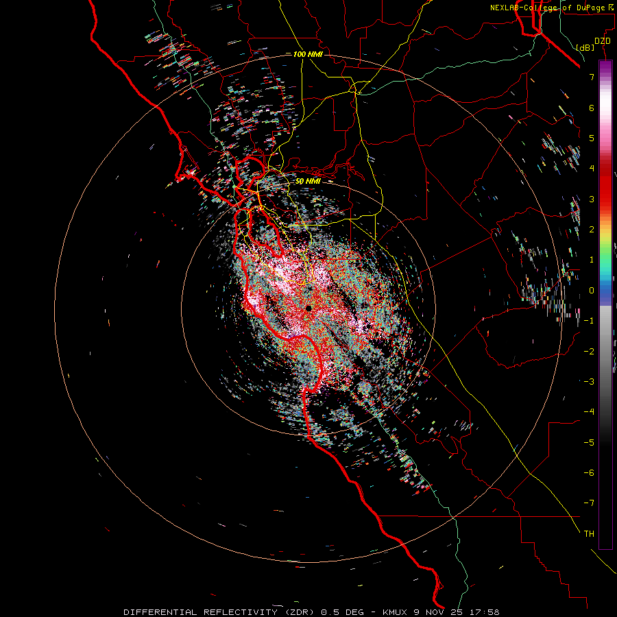Click the "-3" value on the color scale
This screenshot has width=617, height=617.
pos(589,382)
